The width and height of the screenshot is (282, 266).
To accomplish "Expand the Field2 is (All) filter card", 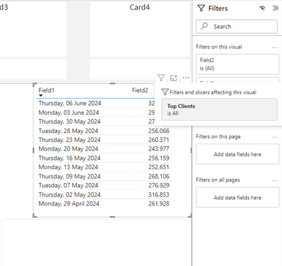I will [x=238, y=64].
